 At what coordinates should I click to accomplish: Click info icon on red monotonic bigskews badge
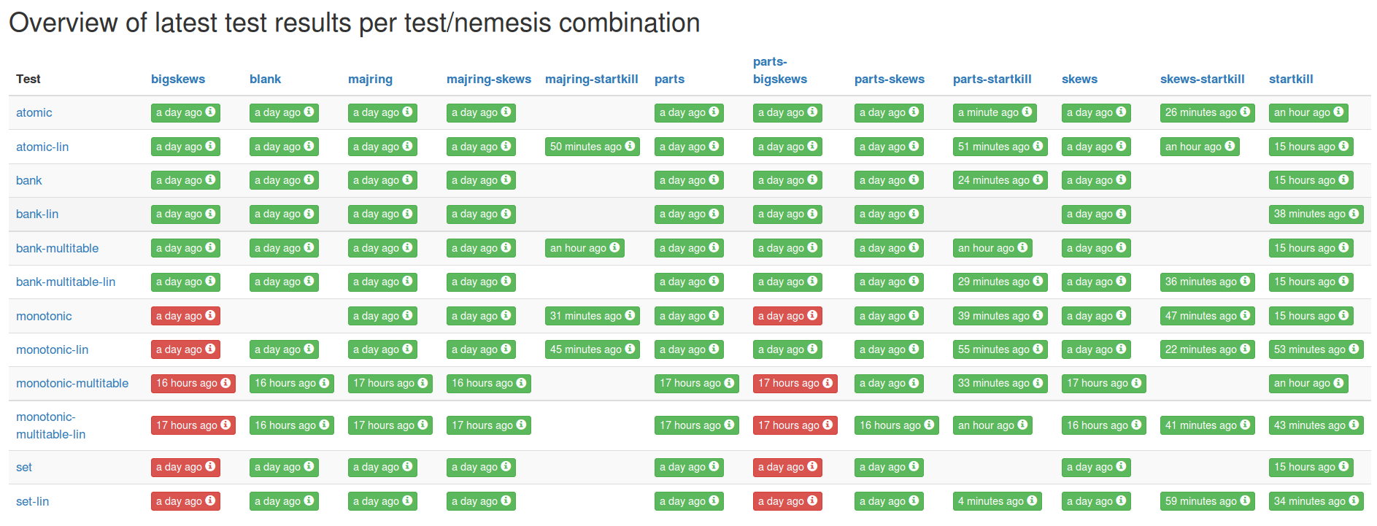(211, 316)
